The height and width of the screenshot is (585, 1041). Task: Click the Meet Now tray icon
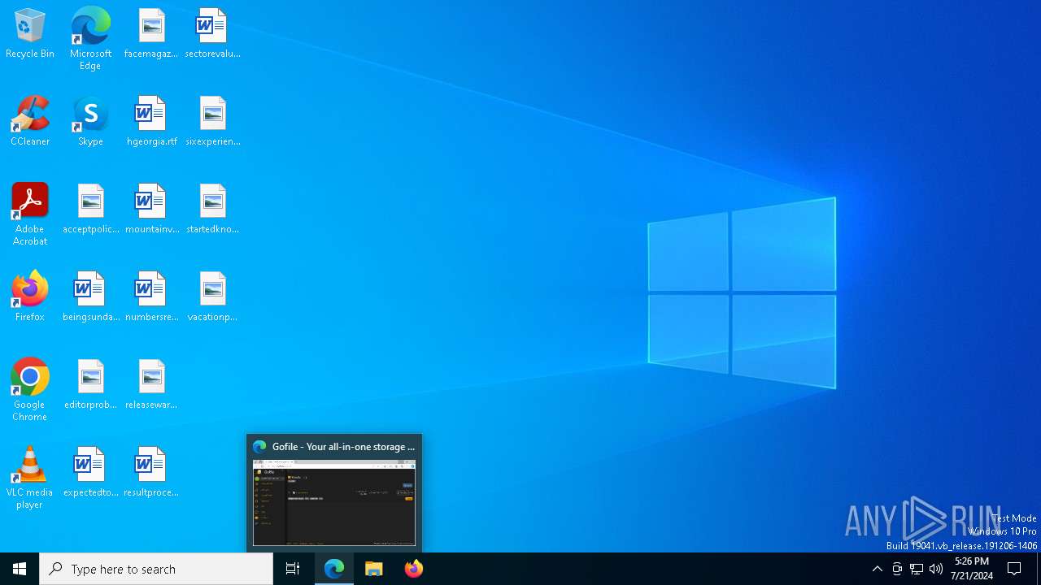point(897,569)
